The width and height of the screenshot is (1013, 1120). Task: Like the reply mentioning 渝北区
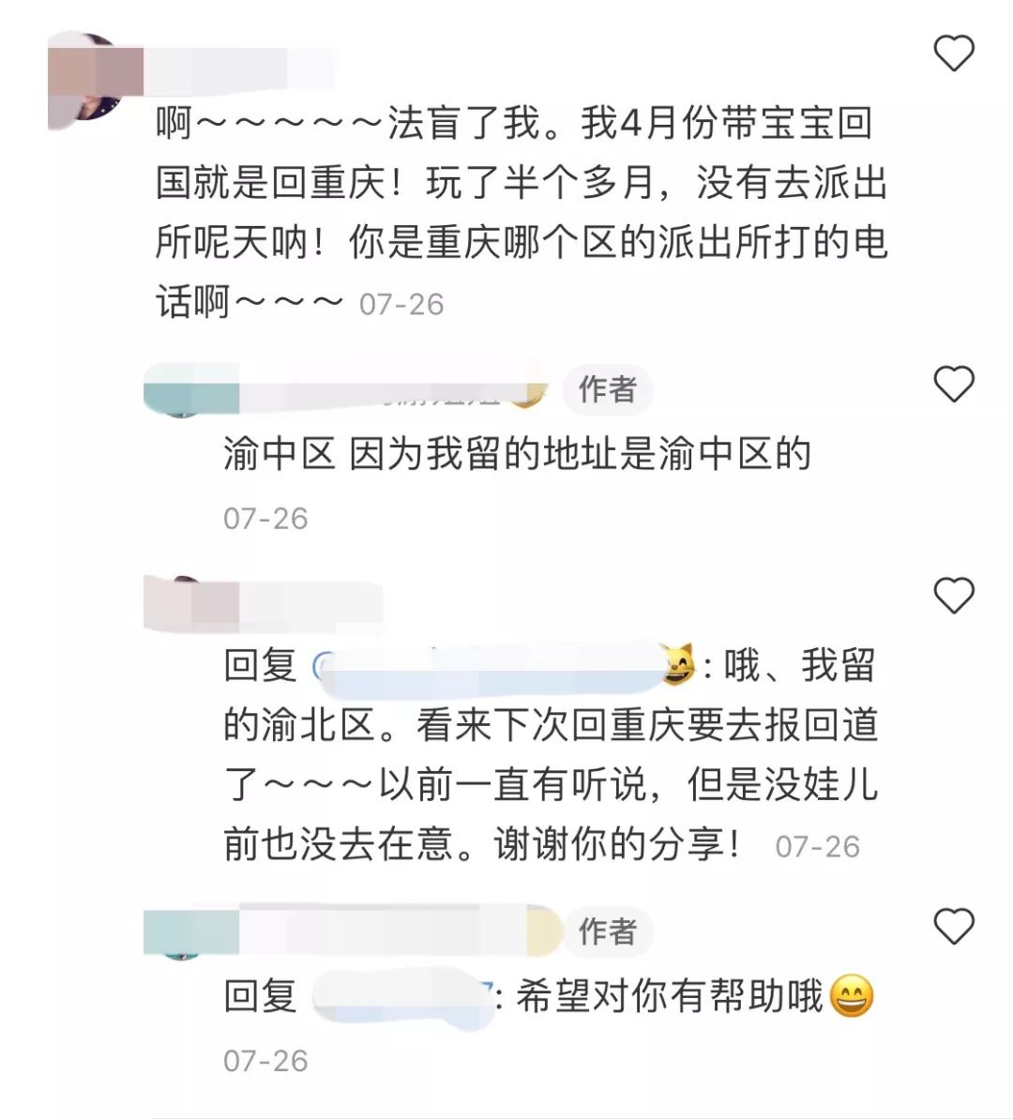click(954, 595)
